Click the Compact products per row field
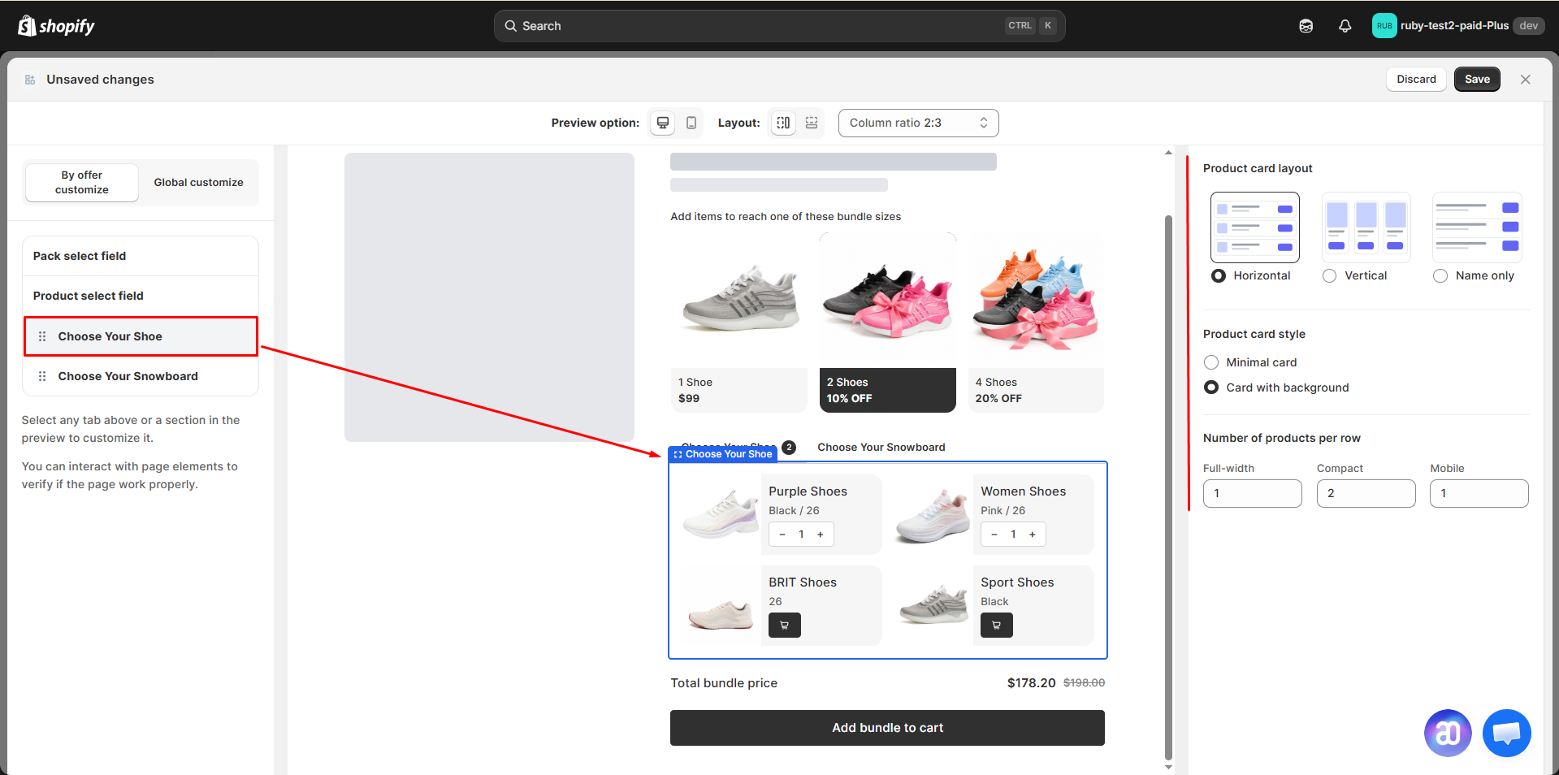Screen dimensions: 1559x775 coord(1366,493)
